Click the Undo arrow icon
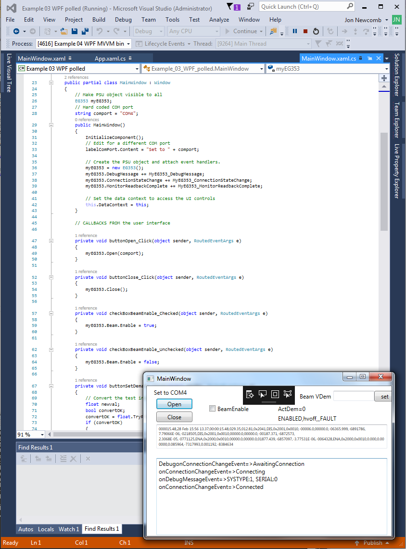This screenshot has height=549, width=406. click(100, 32)
